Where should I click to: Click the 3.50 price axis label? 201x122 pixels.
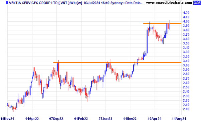coord(186,43)
